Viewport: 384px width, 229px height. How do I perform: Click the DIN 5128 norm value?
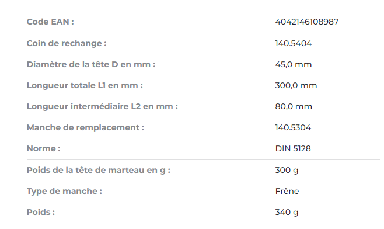(293, 149)
